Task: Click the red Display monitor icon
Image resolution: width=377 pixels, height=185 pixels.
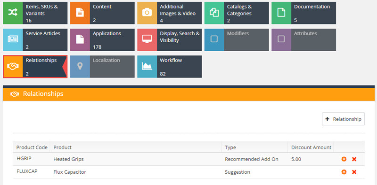Action: coord(147,40)
